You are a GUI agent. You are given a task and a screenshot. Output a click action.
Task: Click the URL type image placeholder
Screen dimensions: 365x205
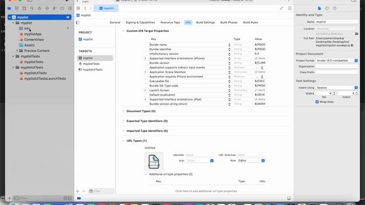(x=153, y=162)
